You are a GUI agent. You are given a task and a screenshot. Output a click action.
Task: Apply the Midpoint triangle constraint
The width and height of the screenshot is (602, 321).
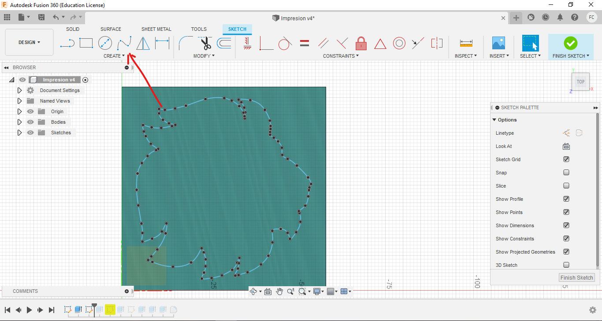(380, 43)
